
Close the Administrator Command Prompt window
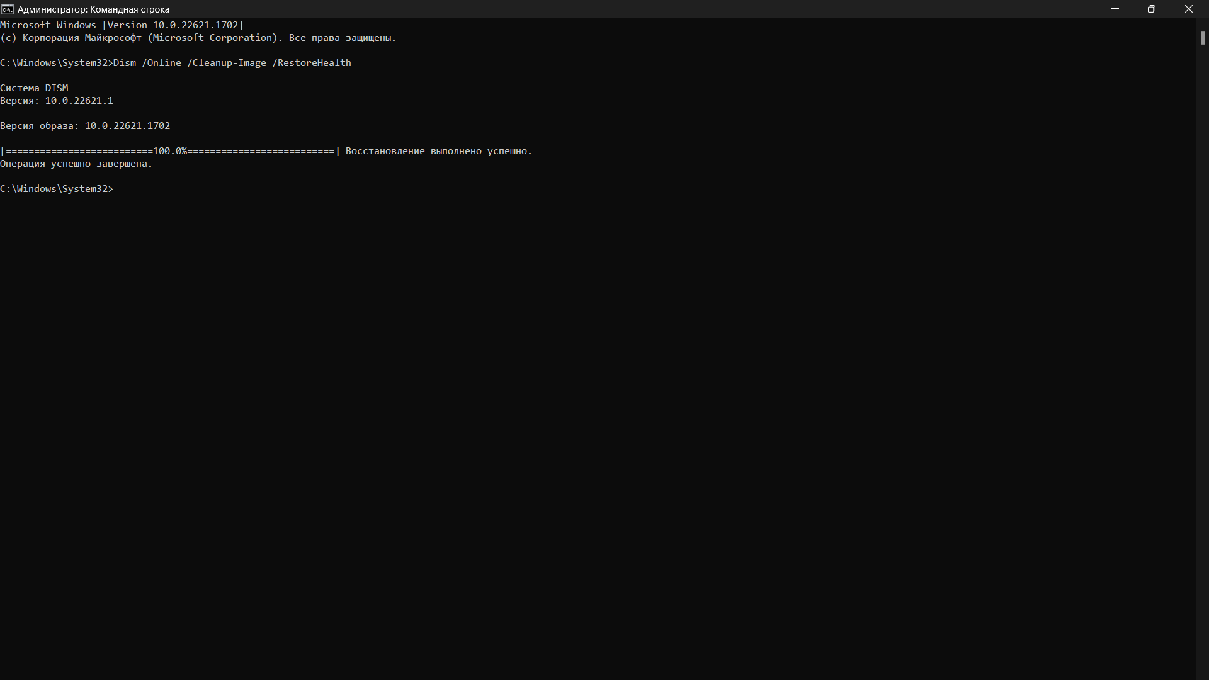(x=1189, y=9)
